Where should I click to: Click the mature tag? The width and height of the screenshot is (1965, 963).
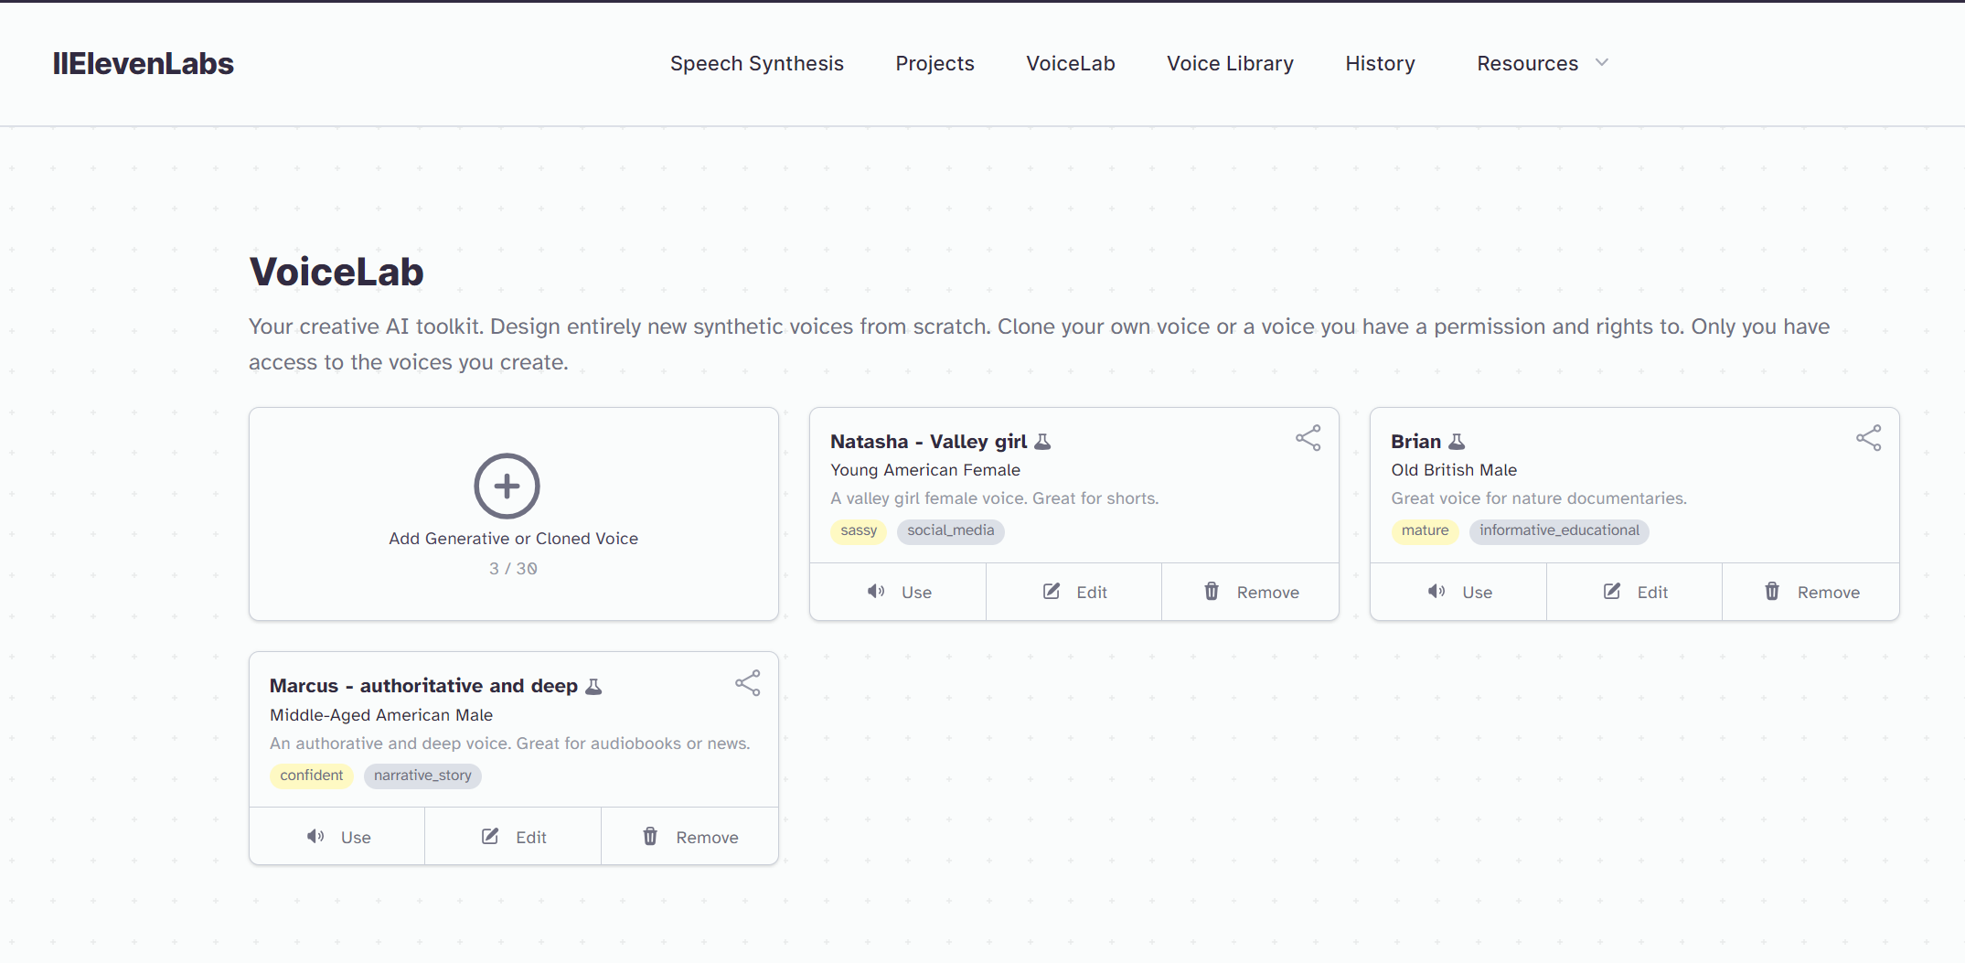point(1425,530)
